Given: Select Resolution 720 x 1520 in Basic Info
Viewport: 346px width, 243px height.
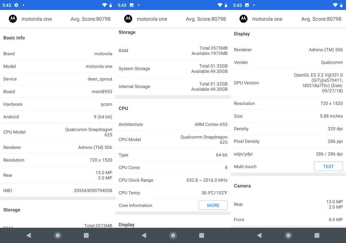Looking at the screenshot, I should [x=101, y=160].
